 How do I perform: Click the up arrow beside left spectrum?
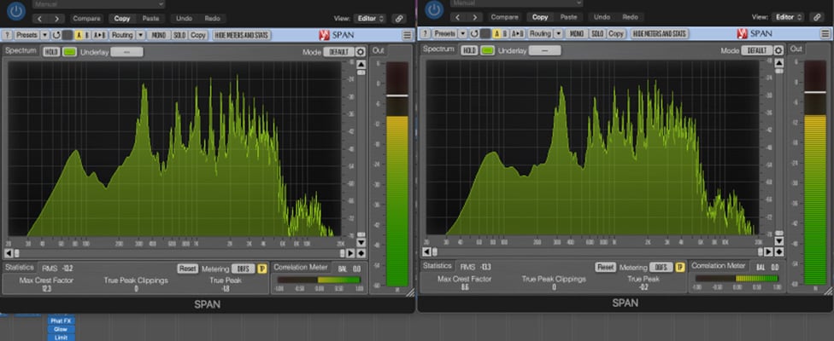tap(361, 64)
